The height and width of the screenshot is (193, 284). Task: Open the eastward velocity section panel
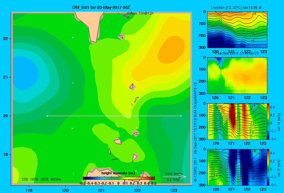[x=237, y=167]
